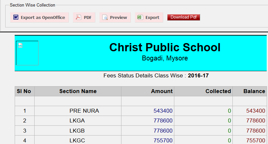Image resolution: width=268 pixels, height=144 pixels.
Task: Click the broken school logo image
Action: click(20, 45)
